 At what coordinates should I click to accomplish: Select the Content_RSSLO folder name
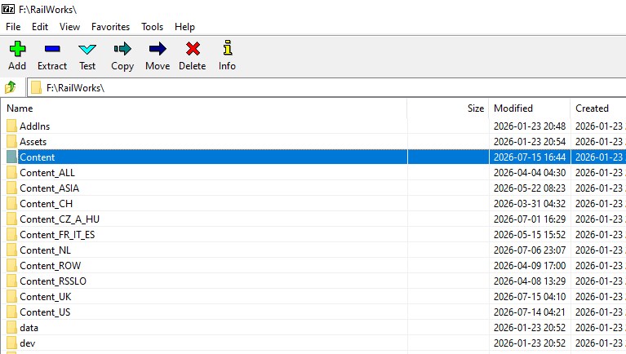pyautogui.click(x=53, y=281)
